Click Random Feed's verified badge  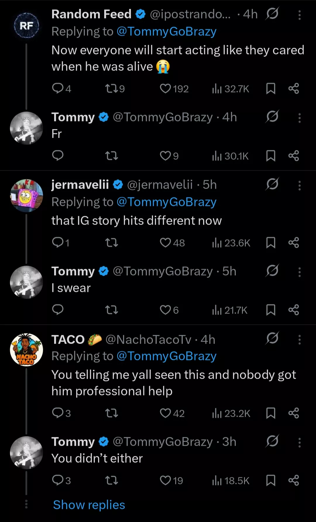coord(141,13)
